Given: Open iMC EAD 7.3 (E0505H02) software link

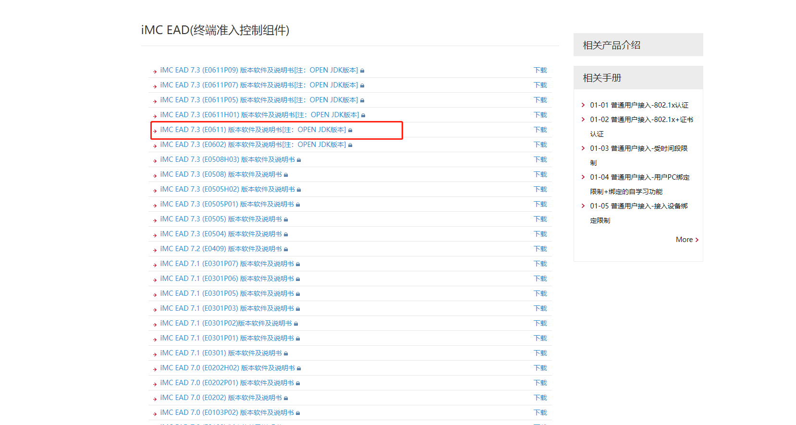Looking at the screenshot, I should coord(228,189).
